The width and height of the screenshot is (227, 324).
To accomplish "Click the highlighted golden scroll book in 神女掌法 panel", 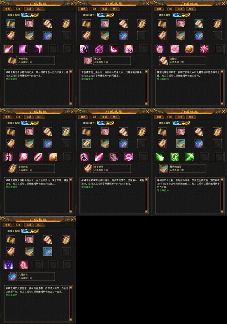I will pyautogui.click(x=11, y=24).
